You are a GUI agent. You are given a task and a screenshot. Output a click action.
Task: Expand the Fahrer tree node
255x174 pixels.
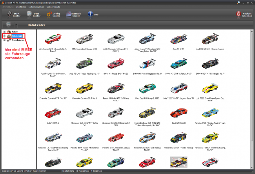click(4, 32)
